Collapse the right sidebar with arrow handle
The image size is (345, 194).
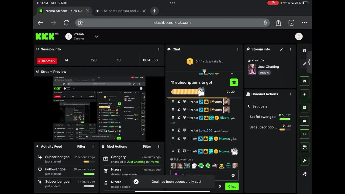pyautogui.click(x=309, y=62)
